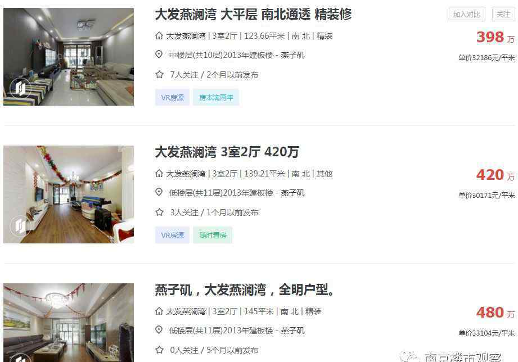Click the VR icon on first listing photo
Viewport: 518px width, 362px height.
[x=20, y=88]
